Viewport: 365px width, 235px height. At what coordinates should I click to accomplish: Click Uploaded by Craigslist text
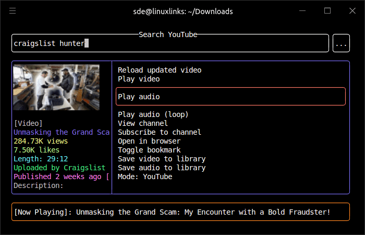pos(59,168)
